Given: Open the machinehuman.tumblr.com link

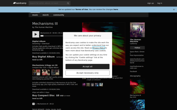Looking at the screenshot, I should pos(137,67).
